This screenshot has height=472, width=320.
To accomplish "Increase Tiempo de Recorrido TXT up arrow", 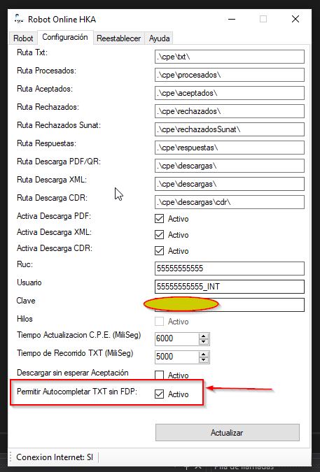I will point(204,355).
